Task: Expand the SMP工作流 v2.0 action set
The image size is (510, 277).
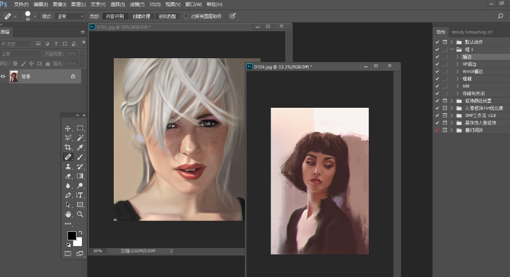Action: click(x=452, y=115)
